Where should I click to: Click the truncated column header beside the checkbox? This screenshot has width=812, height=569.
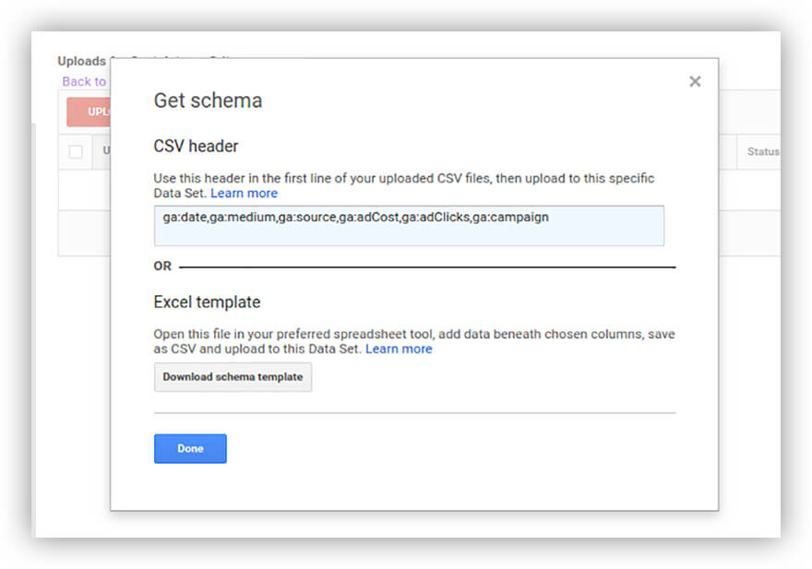coord(106,151)
